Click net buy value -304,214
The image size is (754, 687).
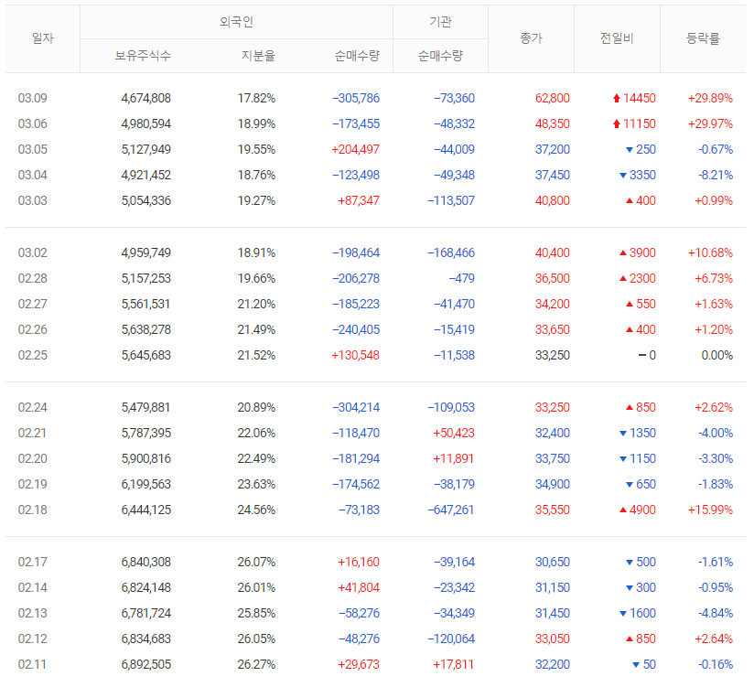pyautogui.click(x=356, y=408)
